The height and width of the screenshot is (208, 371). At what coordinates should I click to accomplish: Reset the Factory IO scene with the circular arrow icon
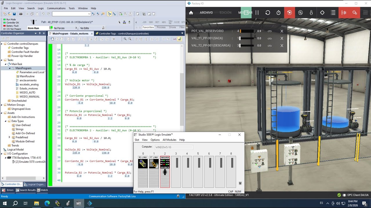pyautogui.click(x=268, y=13)
